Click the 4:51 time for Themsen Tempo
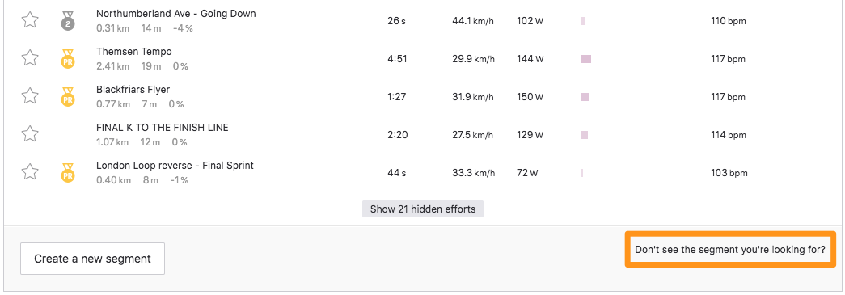 tap(397, 59)
